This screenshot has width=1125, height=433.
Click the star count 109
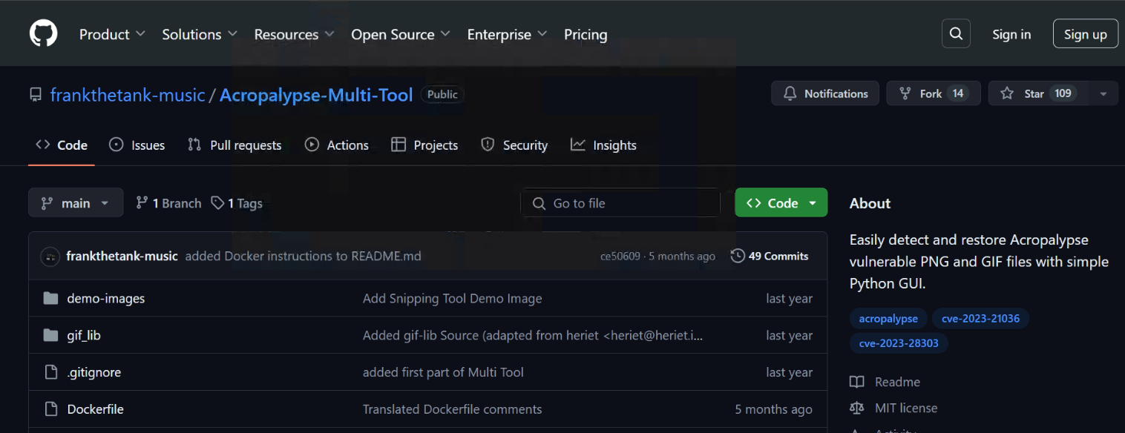point(1063,93)
